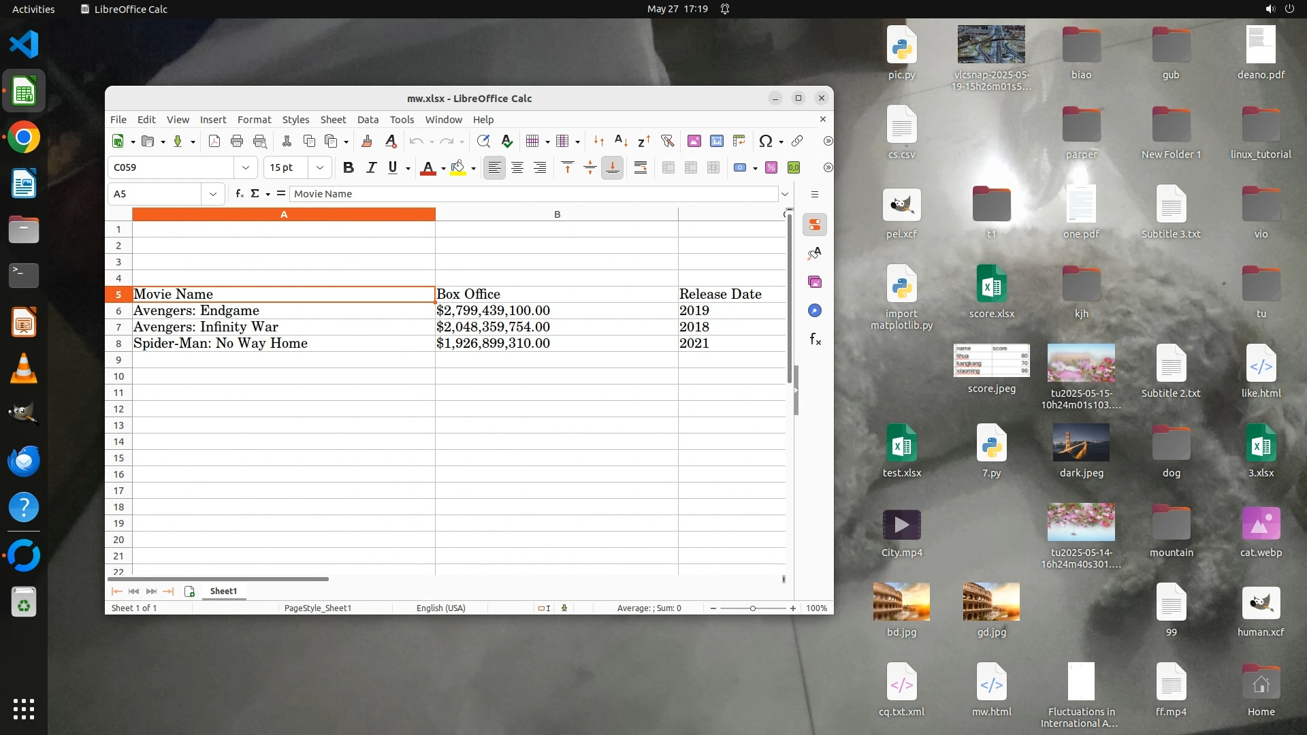Toggle Italic text style
Image resolution: width=1307 pixels, height=735 pixels.
point(371,167)
